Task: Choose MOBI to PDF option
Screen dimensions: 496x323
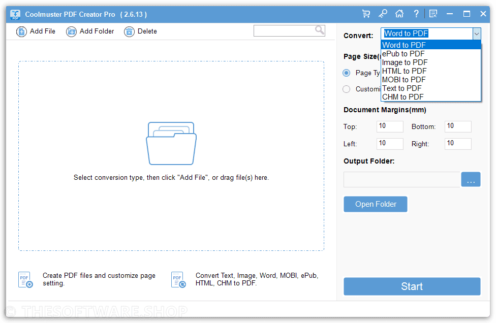Action: click(x=431, y=80)
